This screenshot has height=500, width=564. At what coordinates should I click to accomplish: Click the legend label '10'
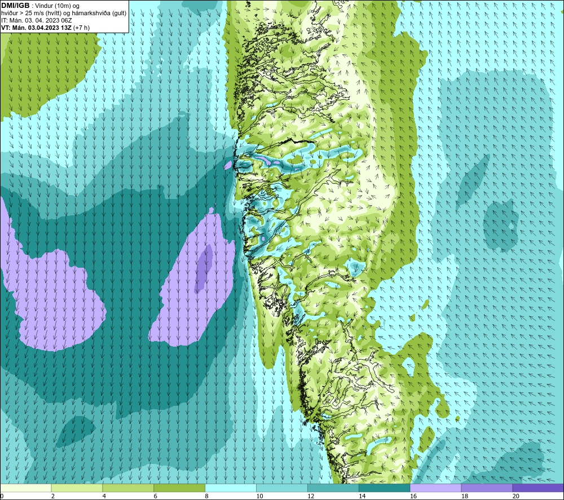259,497
